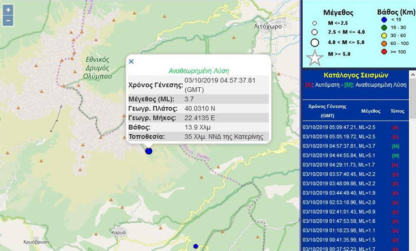Image resolution: width=416 pixels, height=251 pixels.
Task: Zoom out on the map
Action: tap(8, 21)
